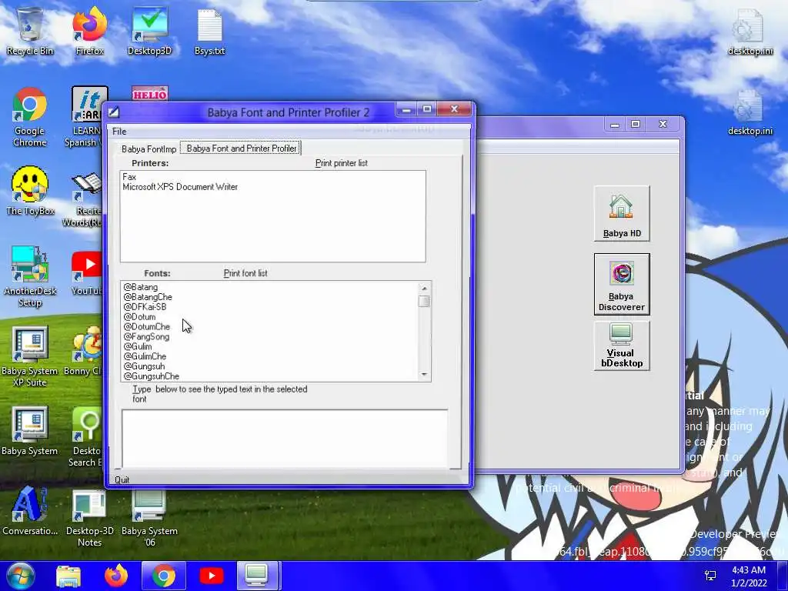Select the @Gulim font
788x591 pixels.
[269, 347]
